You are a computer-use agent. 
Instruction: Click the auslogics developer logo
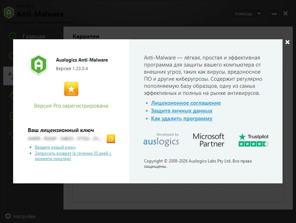click(x=161, y=139)
